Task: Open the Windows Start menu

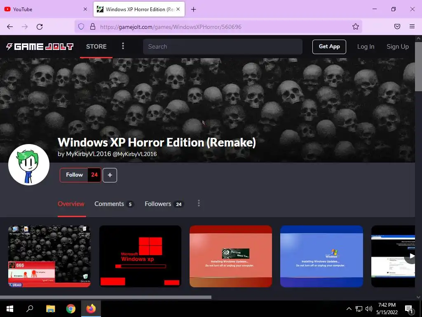Action: (x=10, y=309)
